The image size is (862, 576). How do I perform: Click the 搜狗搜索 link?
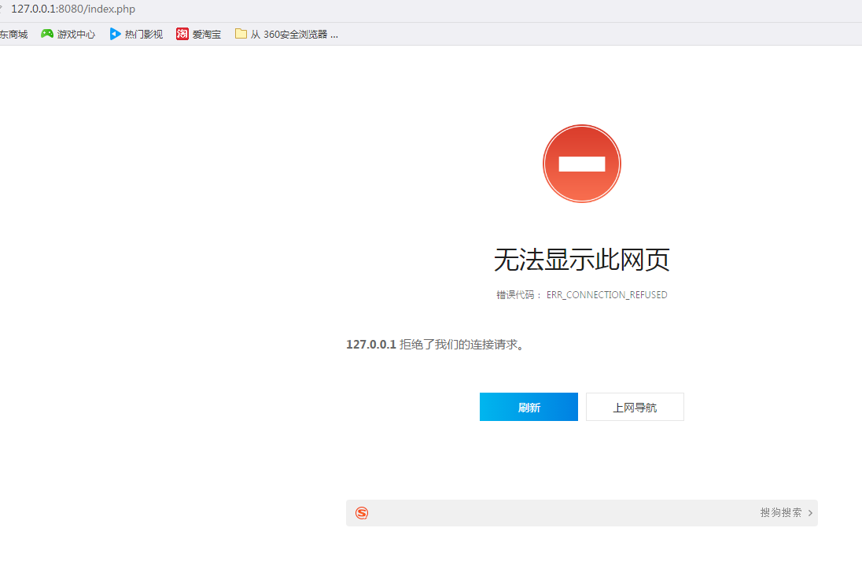(781, 513)
